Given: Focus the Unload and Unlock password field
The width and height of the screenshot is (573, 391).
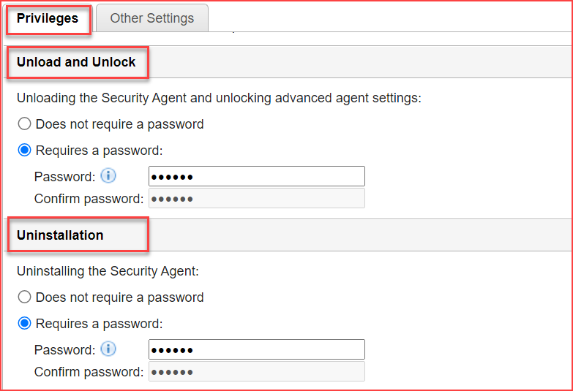Looking at the screenshot, I should click(256, 176).
